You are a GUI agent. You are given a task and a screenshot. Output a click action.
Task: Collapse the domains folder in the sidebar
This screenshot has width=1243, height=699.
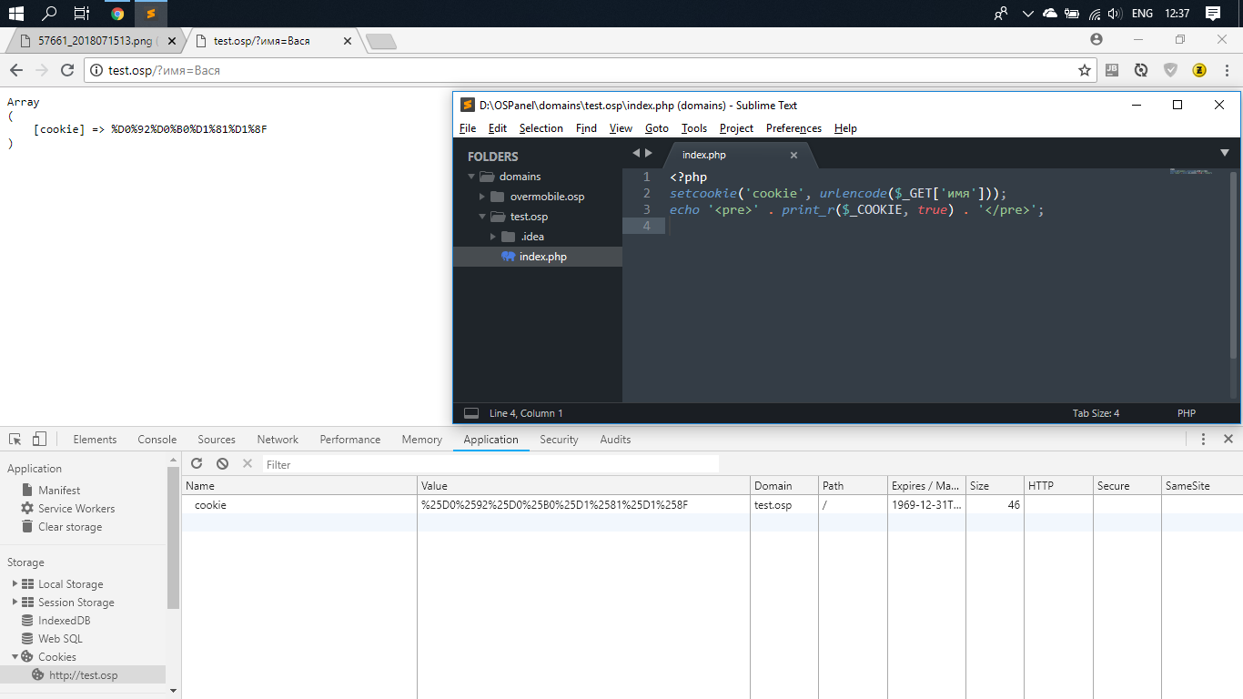pyautogui.click(x=471, y=177)
